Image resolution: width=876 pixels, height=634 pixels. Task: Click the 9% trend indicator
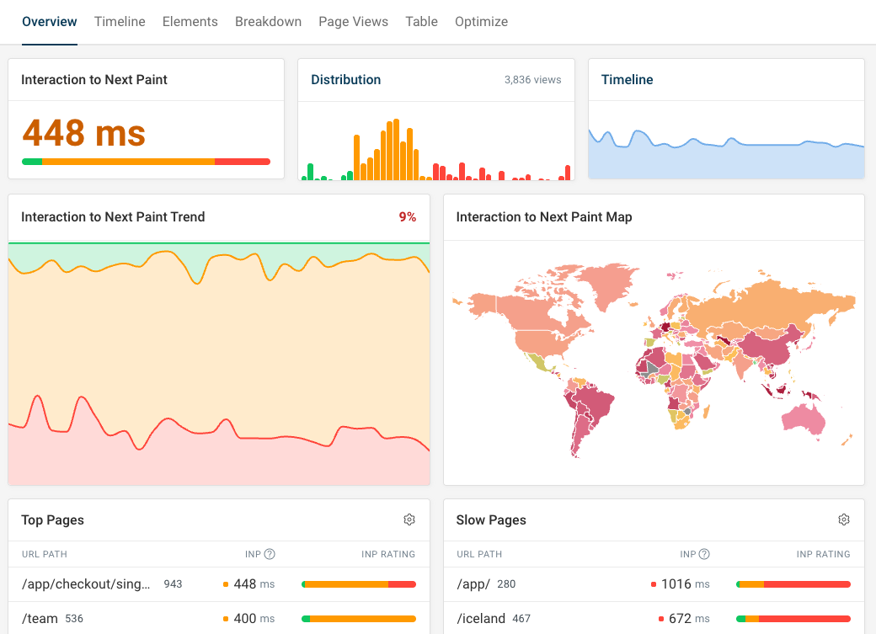tap(408, 216)
